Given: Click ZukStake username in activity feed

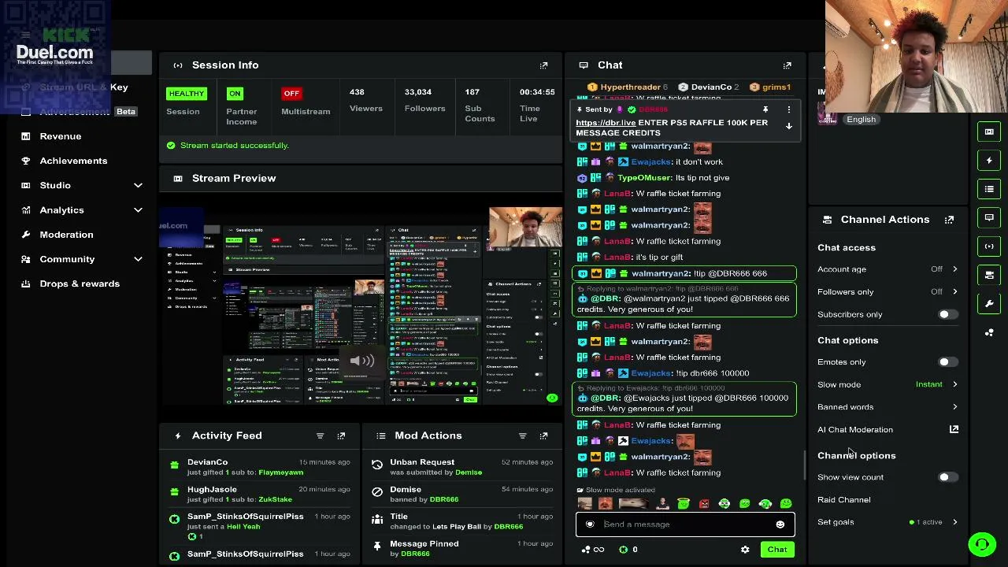Looking at the screenshot, I should click(276, 499).
